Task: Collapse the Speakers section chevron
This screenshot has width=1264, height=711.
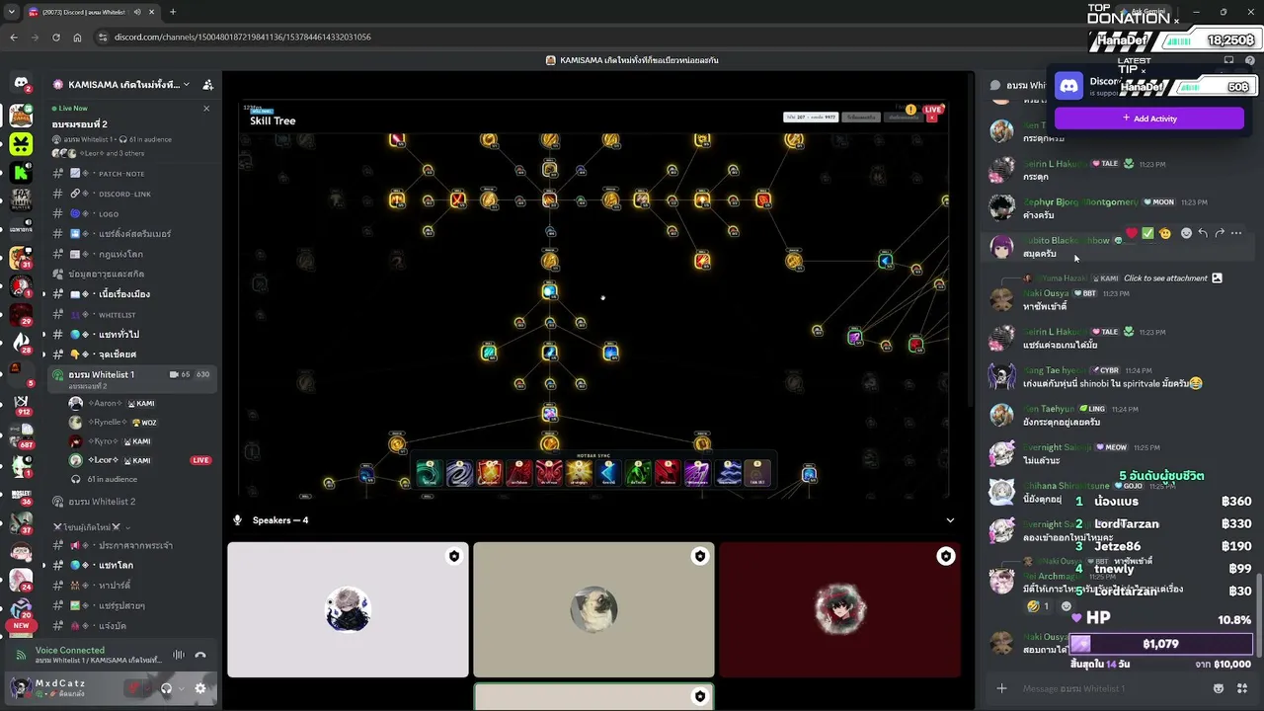Action: tap(950, 520)
